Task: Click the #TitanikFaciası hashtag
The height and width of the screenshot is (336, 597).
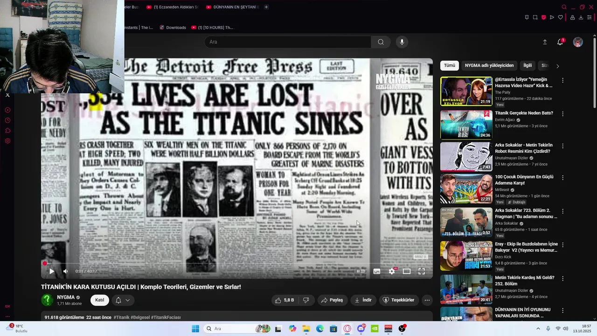Action: pos(166,317)
